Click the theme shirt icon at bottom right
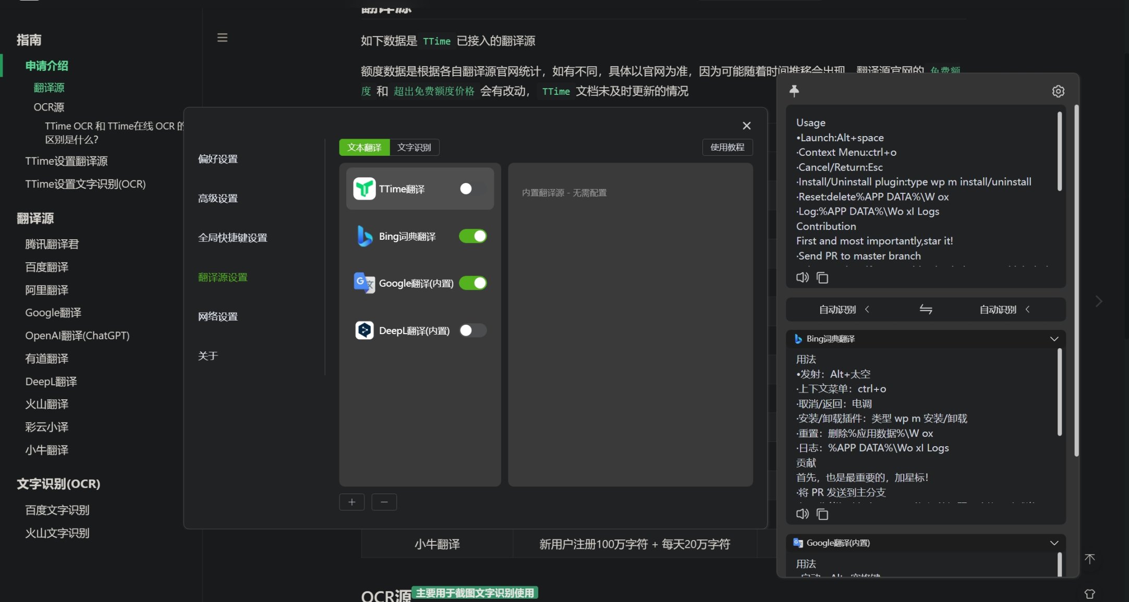The width and height of the screenshot is (1129, 602). (x=1090, y=594)
